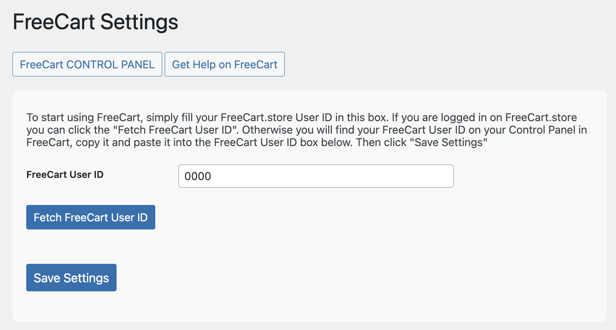This screenshot has height=330, width=616.
Task: Click the FreeCart User ID label
Action: (x=65, y=174)
